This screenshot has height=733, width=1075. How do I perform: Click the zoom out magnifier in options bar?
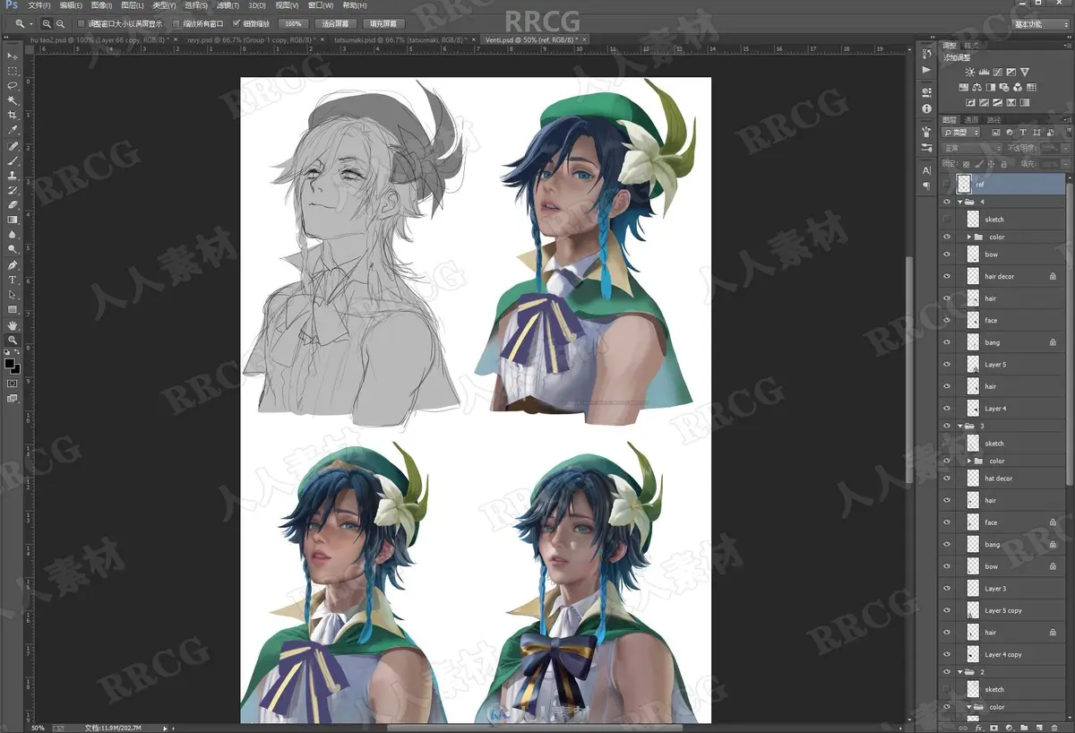coord(60,23)
